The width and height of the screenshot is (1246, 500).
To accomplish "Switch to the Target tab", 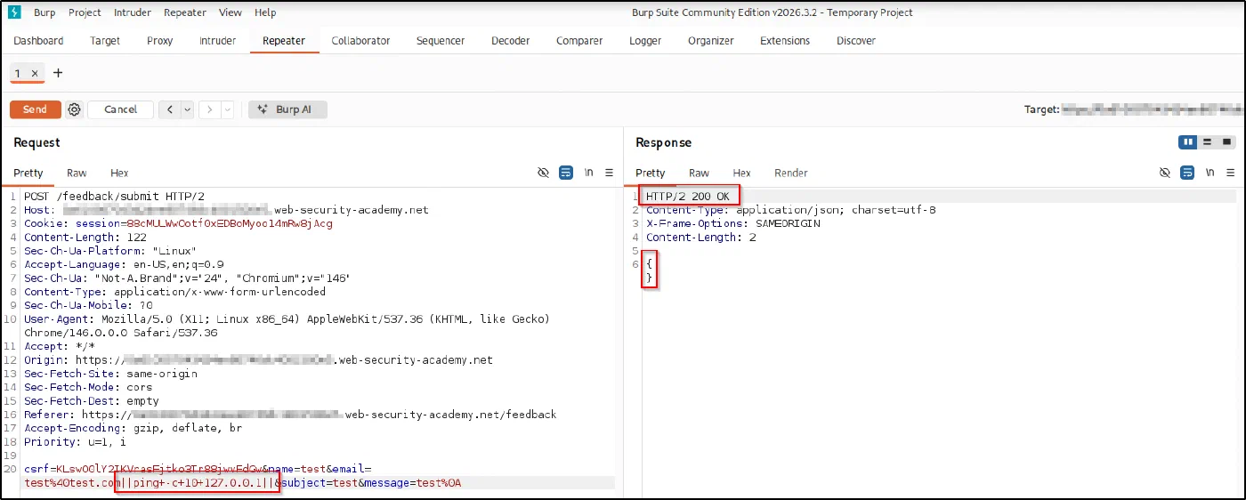I will click(x=105, y=41).
